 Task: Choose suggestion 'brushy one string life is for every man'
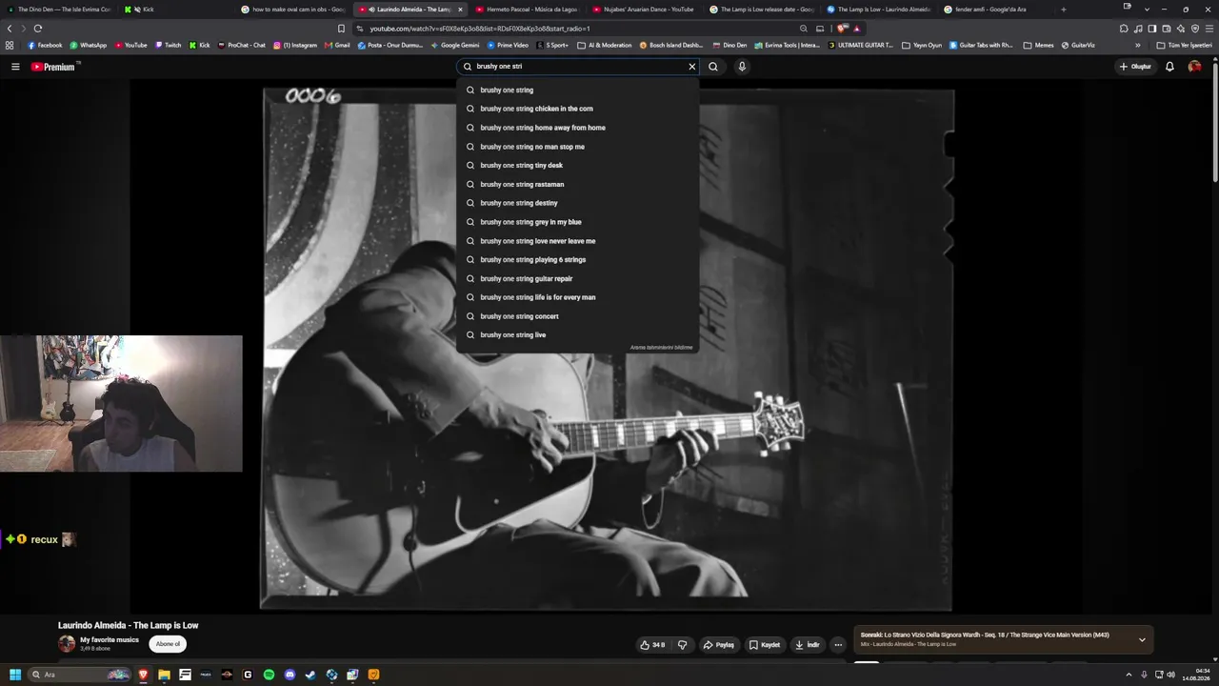tap(577, 297)
